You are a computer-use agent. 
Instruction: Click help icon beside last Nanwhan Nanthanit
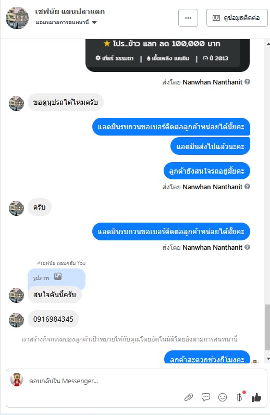tap(247, 247)
